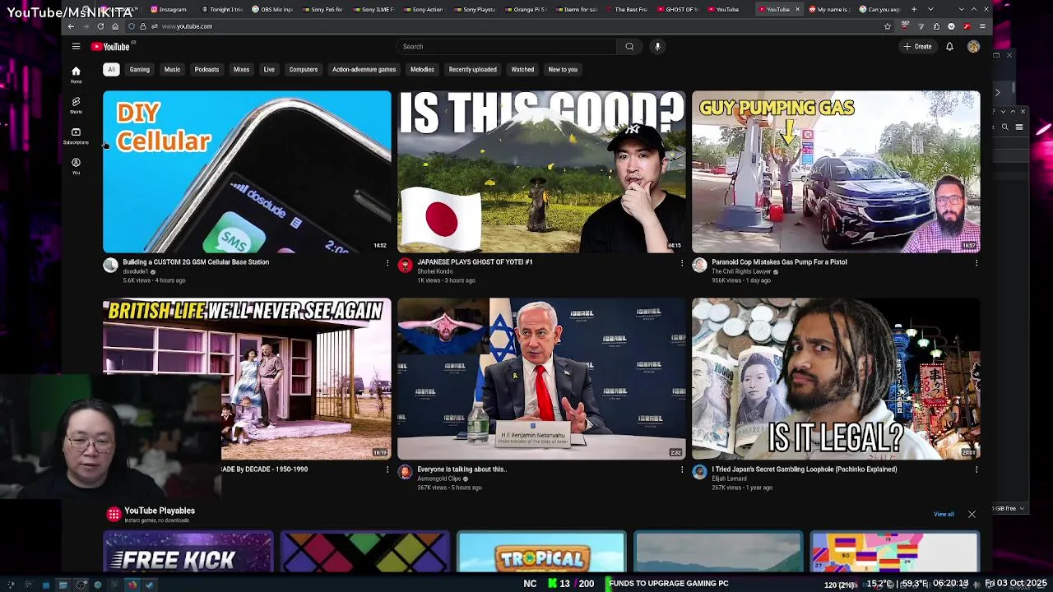Switch to the OBS Mic browser tab
Viewport: 1053px width, 592px height.
pos(272,9)
